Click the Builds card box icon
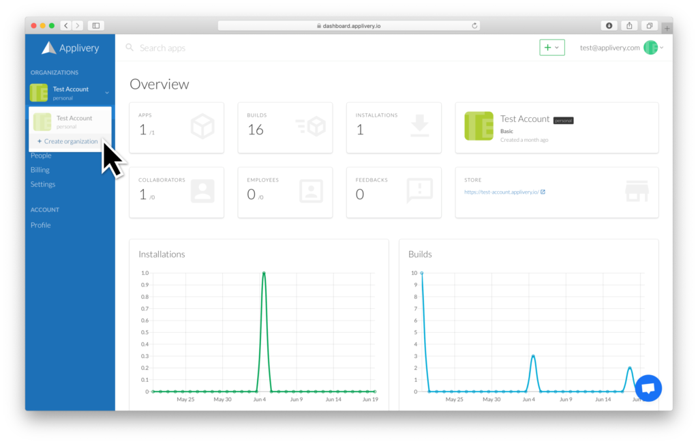This screenshot has width=698, height=444. (311, 126)
